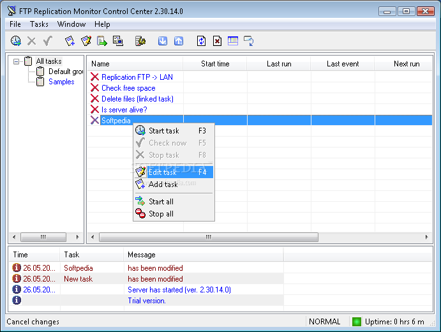Click the red info icon on Softpedia log row
441x332 pixels.
[x=17, y=268]
